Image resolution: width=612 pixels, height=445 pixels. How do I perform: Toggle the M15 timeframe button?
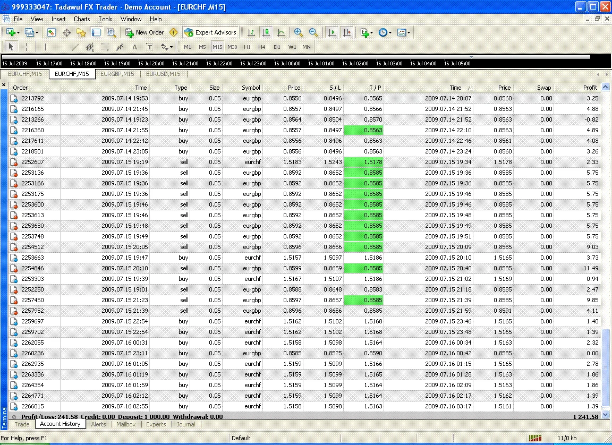click(x=217, y=47)
